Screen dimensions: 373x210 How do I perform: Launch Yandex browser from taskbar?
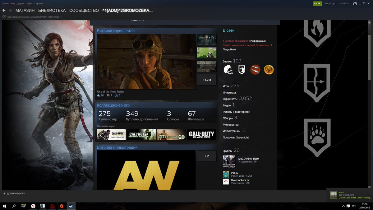tap(33, 206)
